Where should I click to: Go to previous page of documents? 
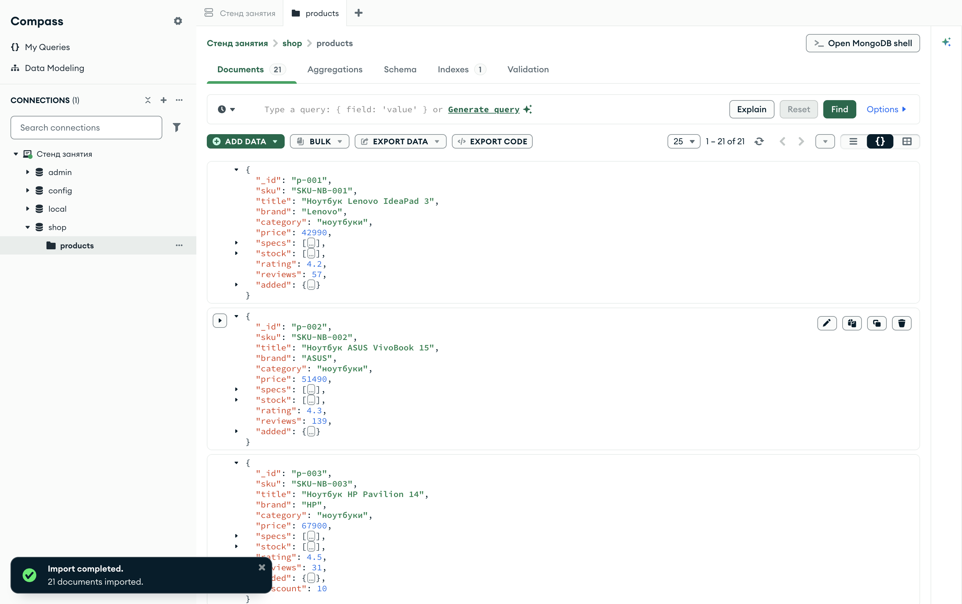[x=783, y=141]
